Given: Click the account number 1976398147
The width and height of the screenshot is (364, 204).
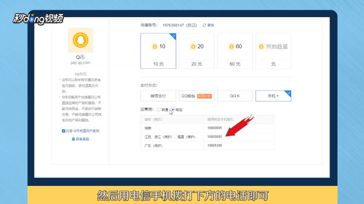Looking at the screenshot, I should pos(173,25).
